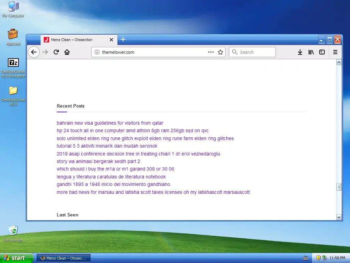Open the library bookshelf icon
The height and width of the screenshot is (263, 350).
point(311,52)
